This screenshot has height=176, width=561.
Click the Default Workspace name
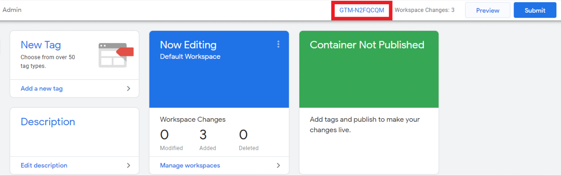pos(190,57)
